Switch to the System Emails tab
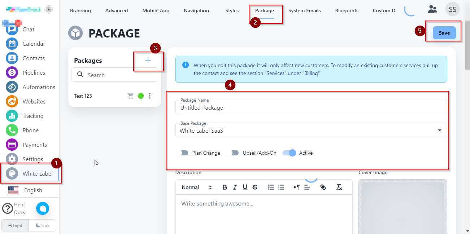 point(304,10)
